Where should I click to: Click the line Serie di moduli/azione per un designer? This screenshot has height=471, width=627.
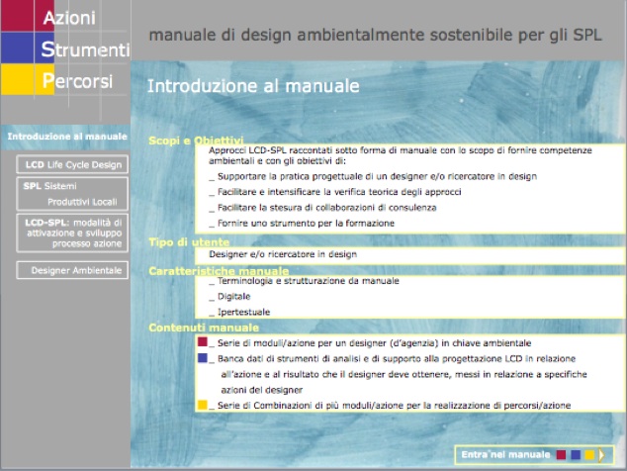(x=370, y=343)
